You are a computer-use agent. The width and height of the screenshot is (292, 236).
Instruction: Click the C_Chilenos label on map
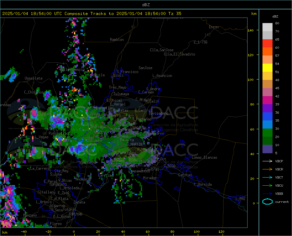pyautogui.click(x=34, y=92)
